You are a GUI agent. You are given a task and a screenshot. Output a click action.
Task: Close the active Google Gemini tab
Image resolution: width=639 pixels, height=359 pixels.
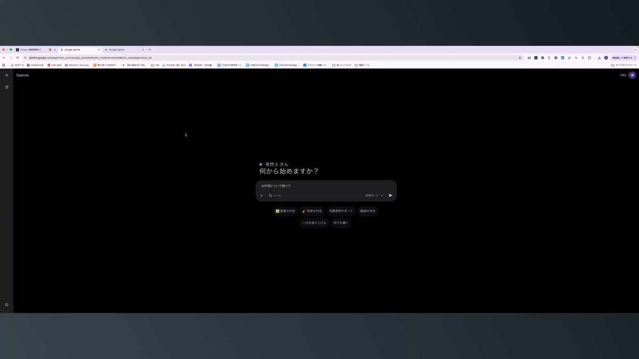pos(99,49)
